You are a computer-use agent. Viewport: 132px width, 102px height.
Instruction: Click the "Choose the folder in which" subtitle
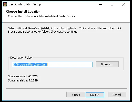pos(42,16)
